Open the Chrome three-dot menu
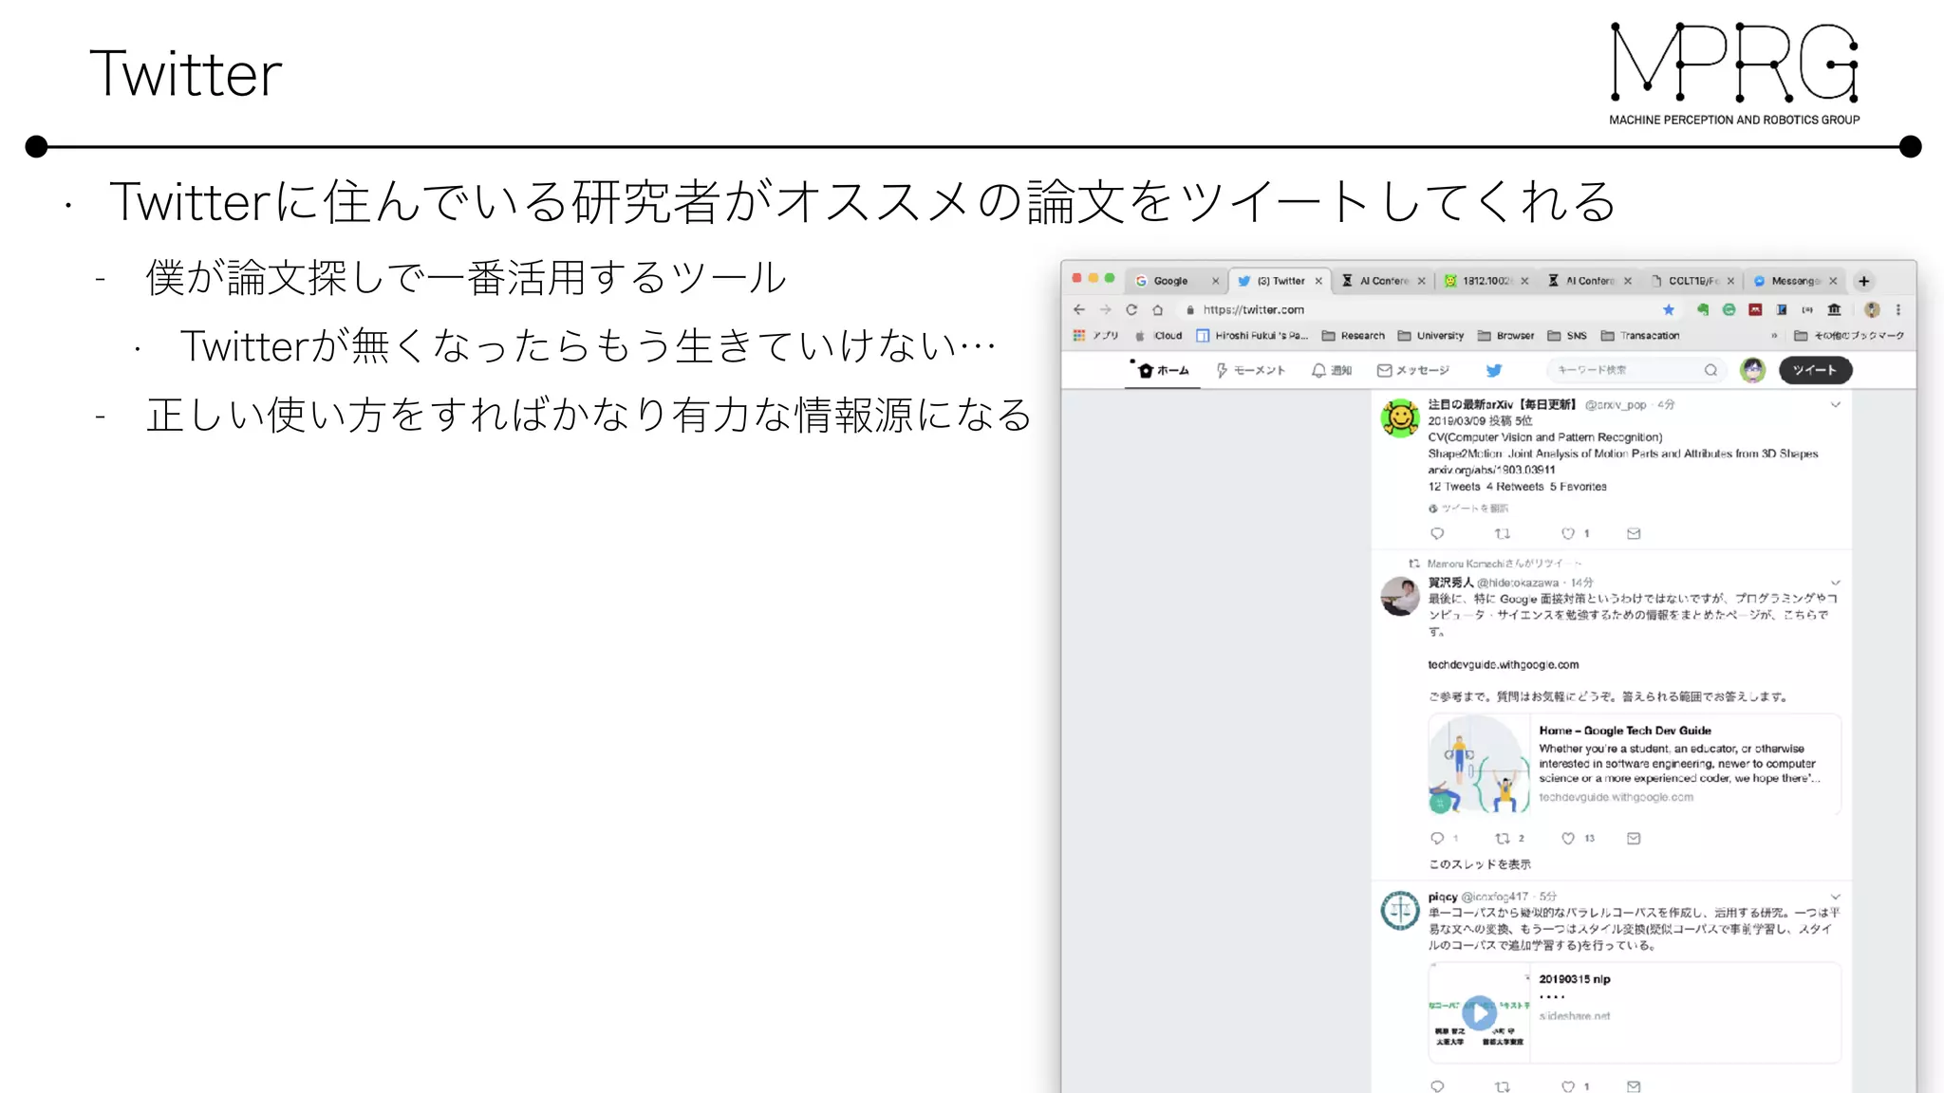Image resolution: width=1944 pixels, height=1093 pixels. 1898,309
